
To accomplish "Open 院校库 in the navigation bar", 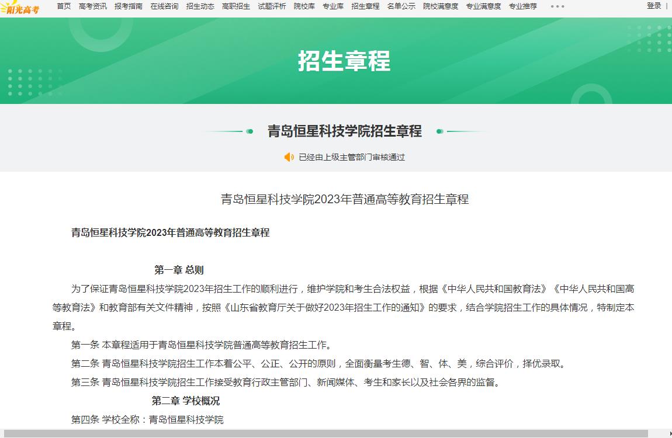I will point(304,6).
